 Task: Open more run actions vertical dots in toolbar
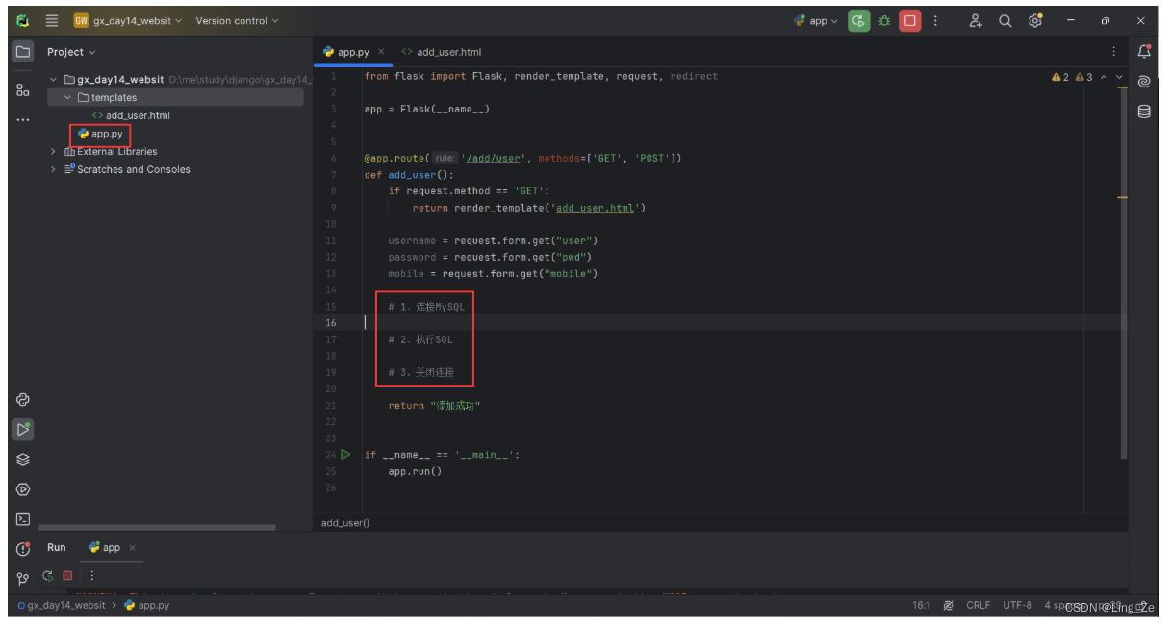[935, 20]
